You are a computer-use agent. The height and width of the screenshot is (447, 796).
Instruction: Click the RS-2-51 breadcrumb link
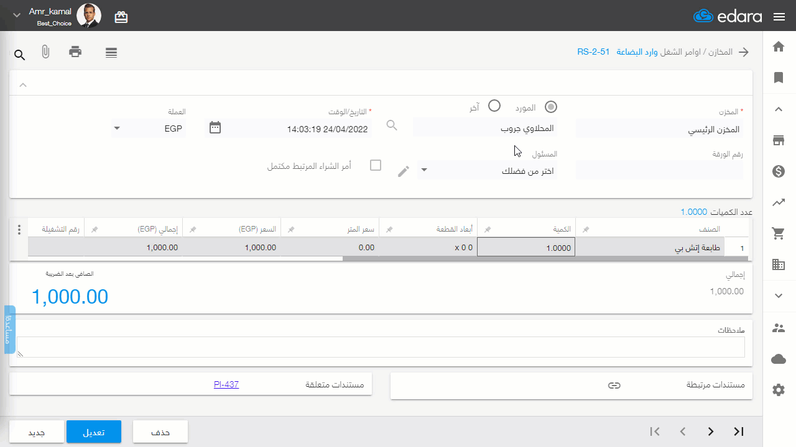593,52
